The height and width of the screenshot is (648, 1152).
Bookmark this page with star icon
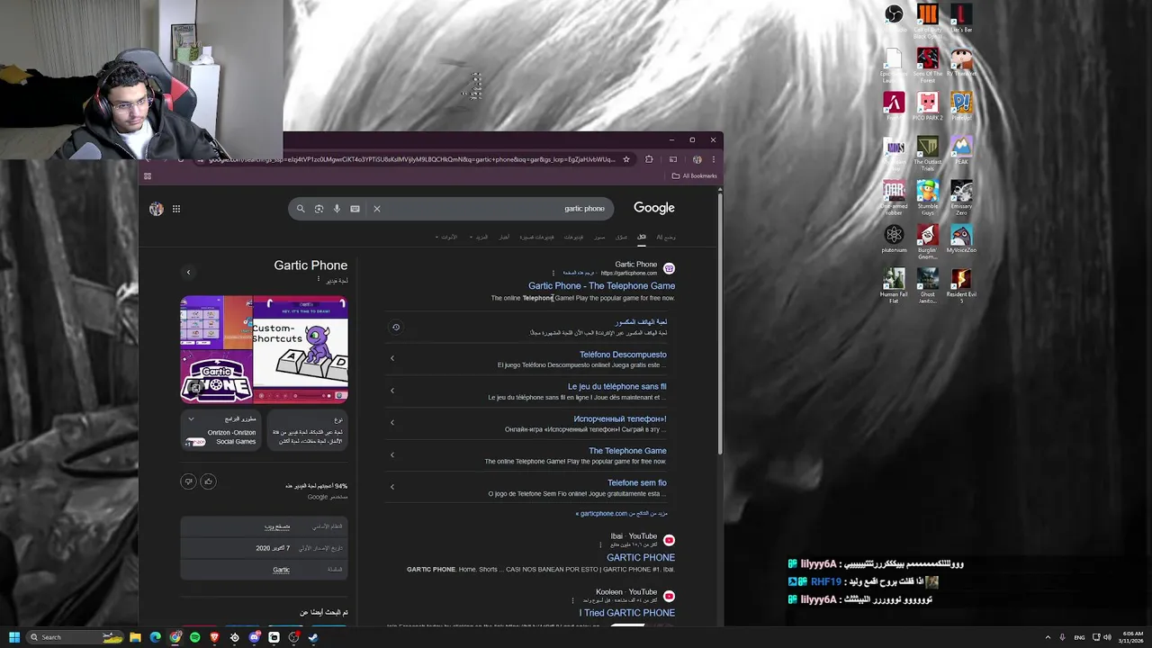(x=626, y=159)
